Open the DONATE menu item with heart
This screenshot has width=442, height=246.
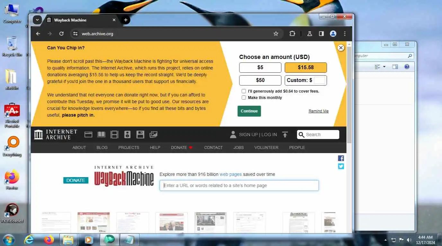182,148
